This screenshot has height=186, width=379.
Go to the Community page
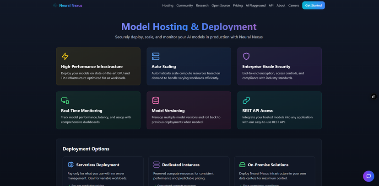tap(184, 5)
